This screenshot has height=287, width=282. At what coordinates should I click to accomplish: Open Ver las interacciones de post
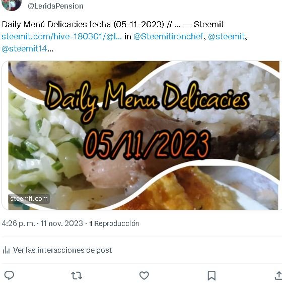click(62, 250)
